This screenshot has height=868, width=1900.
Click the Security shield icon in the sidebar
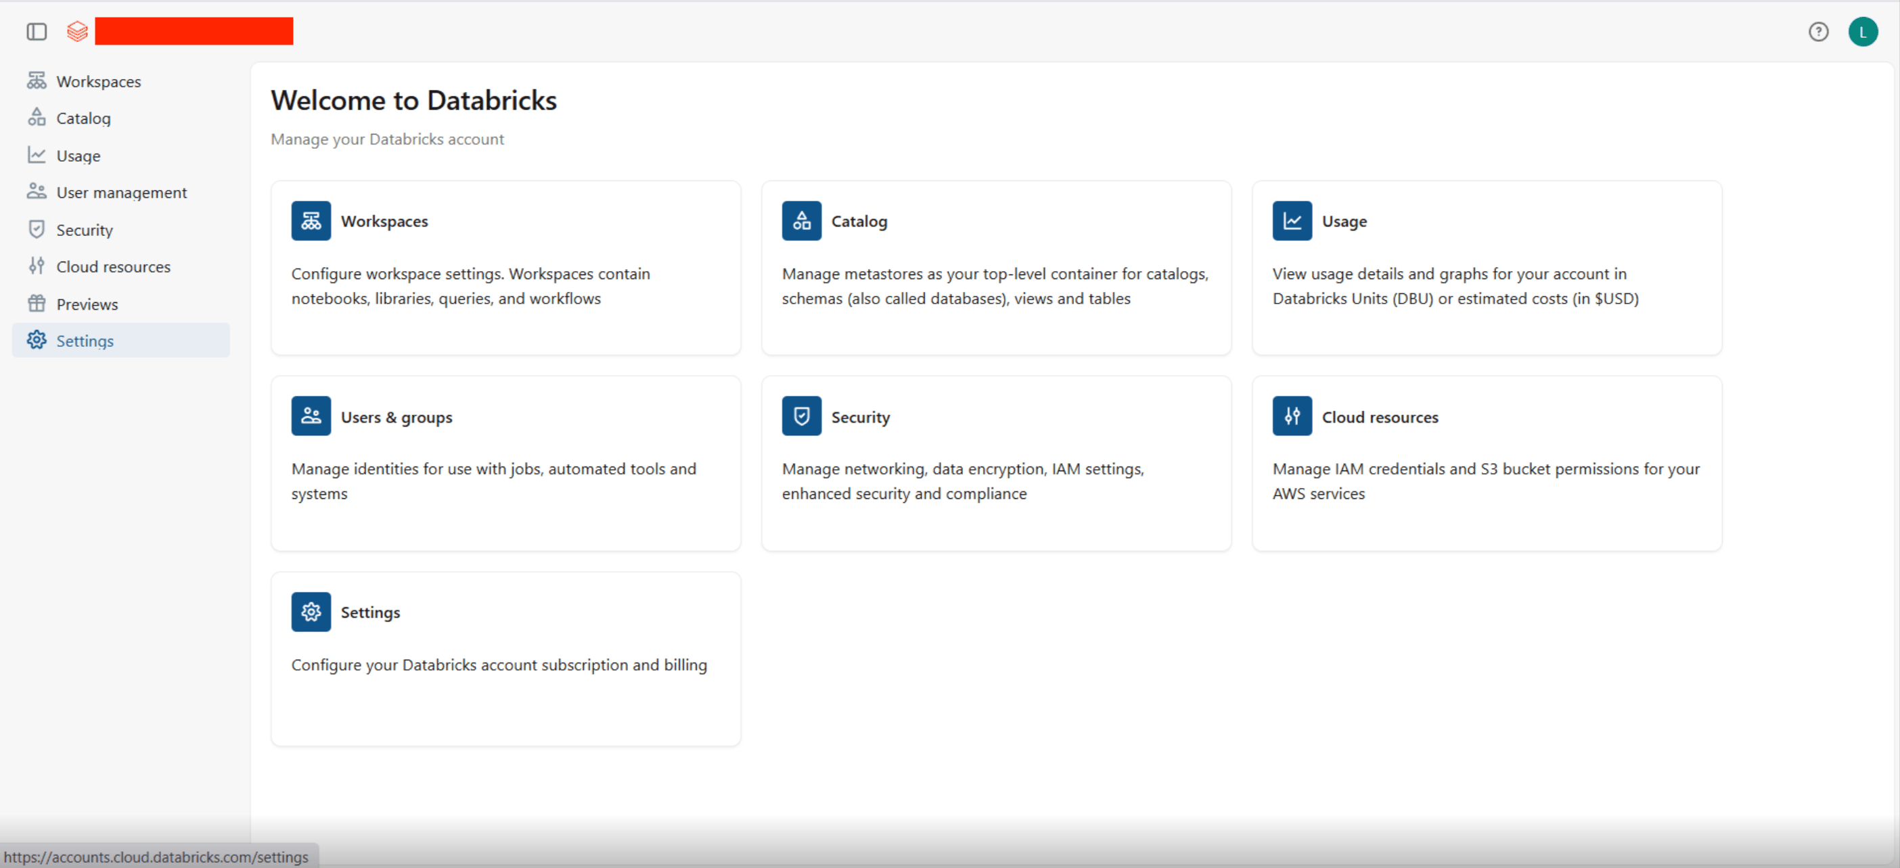coord(36,229)
